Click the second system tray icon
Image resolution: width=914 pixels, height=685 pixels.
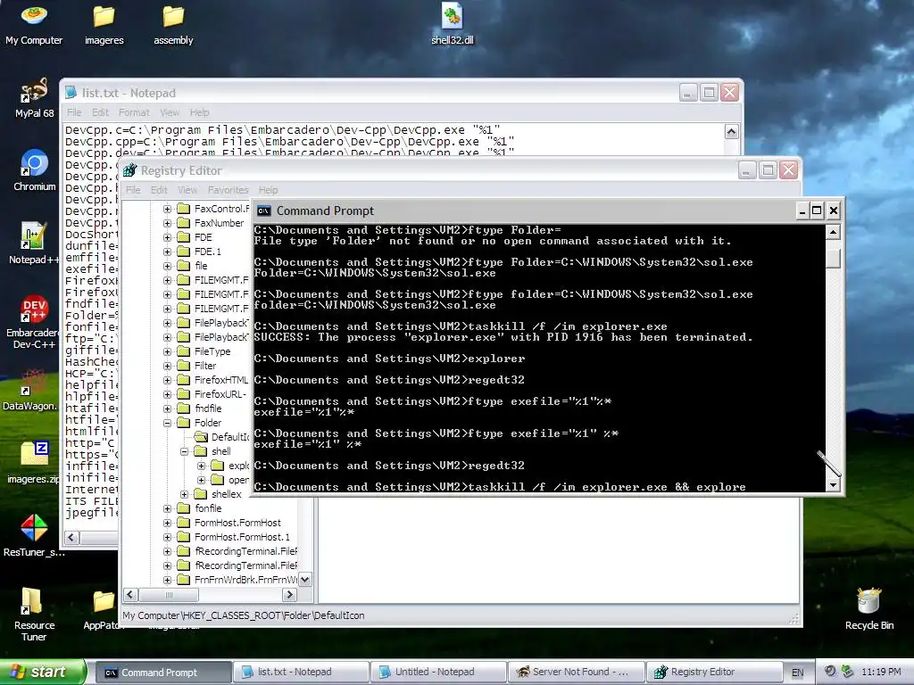848,672
